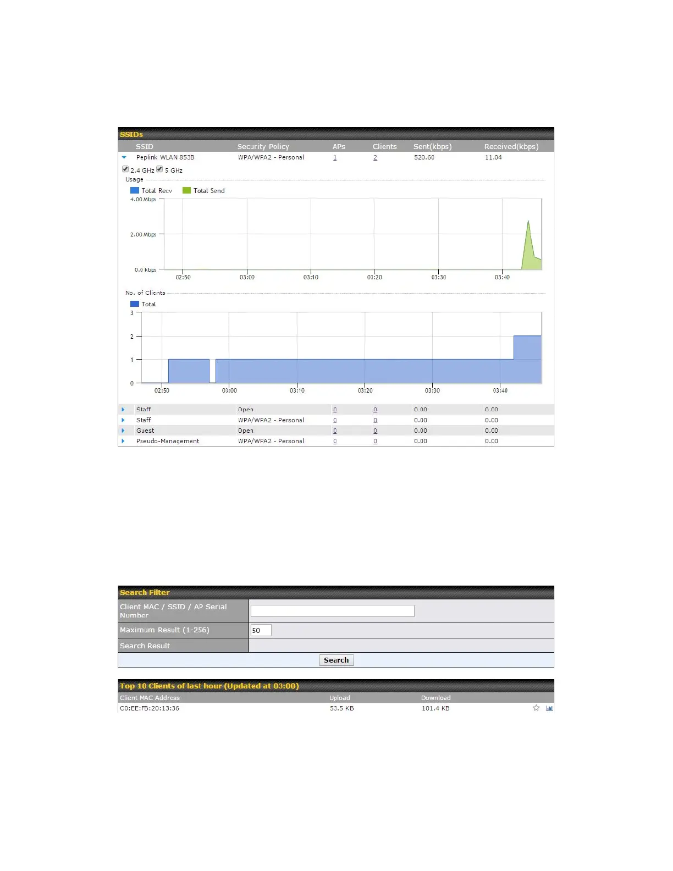
Task: Open APs count link for Peplink WLAN 853B
Action: [335, 157]
